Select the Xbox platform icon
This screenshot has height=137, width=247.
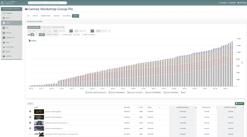(x=4, y=42)
